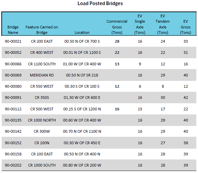Screen dimensions: 198x173
Task: Click the EV Single Axle (Tons) header
Action: tap(140, 24)
